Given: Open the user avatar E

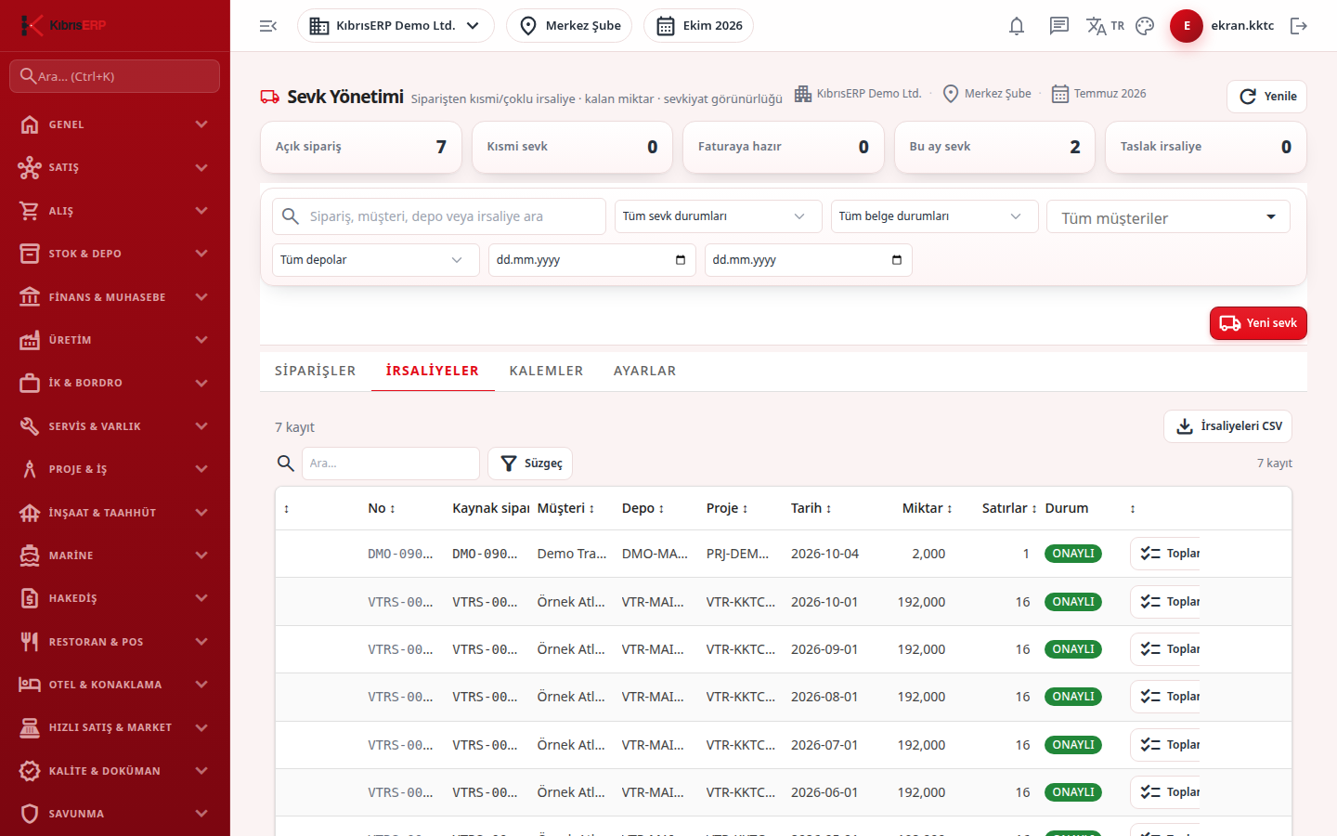Looking at the screenshot, I should tap(1187, 26).
